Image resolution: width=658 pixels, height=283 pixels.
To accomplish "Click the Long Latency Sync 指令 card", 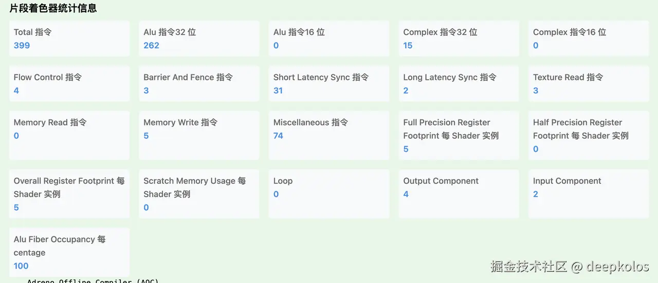I will pyautogui.click(x=459, y=84).
